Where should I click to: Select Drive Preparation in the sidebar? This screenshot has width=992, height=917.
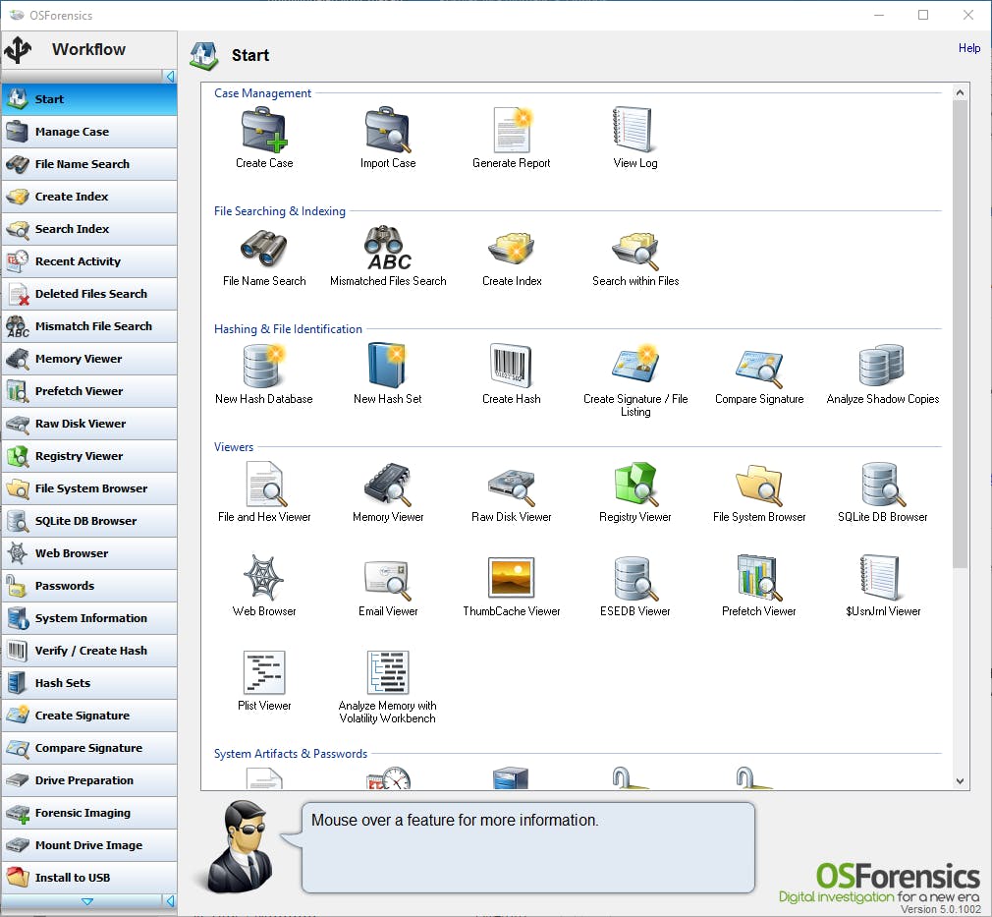coord(89,780)
